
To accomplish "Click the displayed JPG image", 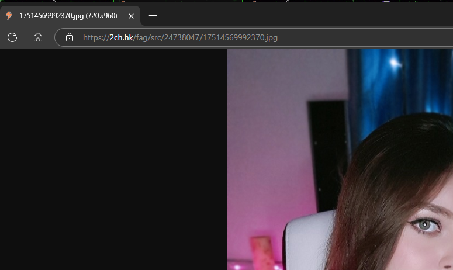I will pos(340,160).
